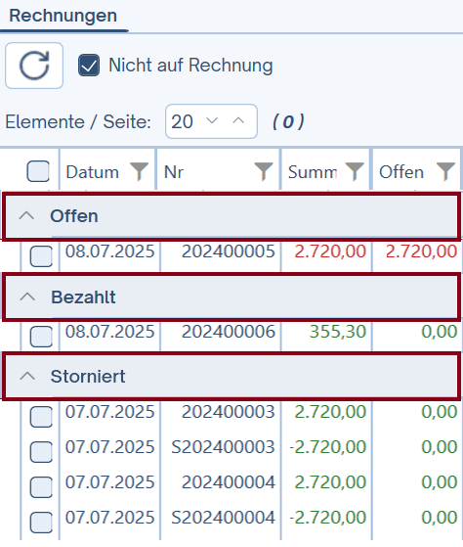Collapse the Bezahlt group
The image size is (463, 547).
coord(27,296)
